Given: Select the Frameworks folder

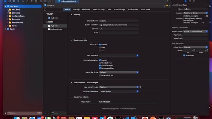Looking at the screenshot, I should click(17, 22).
